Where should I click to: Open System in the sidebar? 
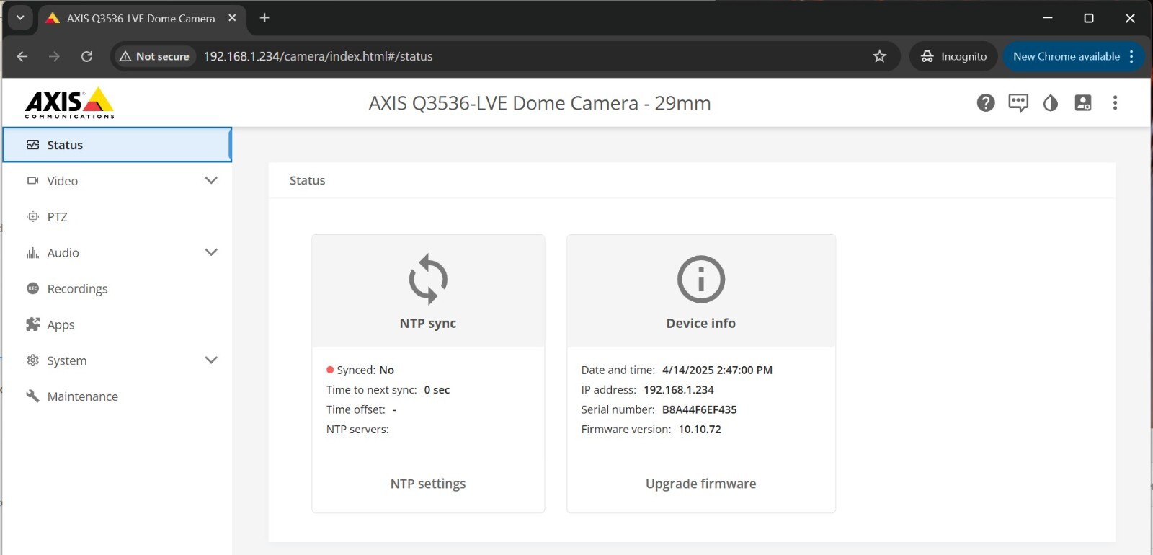pyautogui.click(x=117, y=360)
